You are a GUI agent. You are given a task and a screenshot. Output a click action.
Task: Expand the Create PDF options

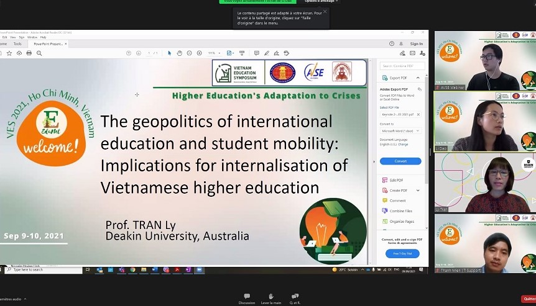[x=418, y=191]
